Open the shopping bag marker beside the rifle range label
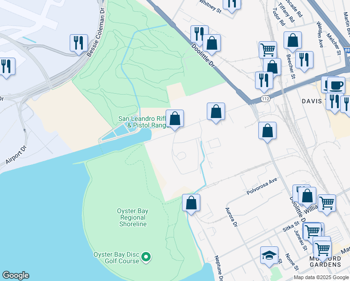Viewport: 350px width, 281px height. point(175,119)
